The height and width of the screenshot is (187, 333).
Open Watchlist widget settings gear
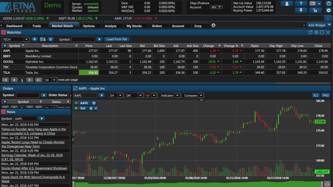[x=316, y=32]
